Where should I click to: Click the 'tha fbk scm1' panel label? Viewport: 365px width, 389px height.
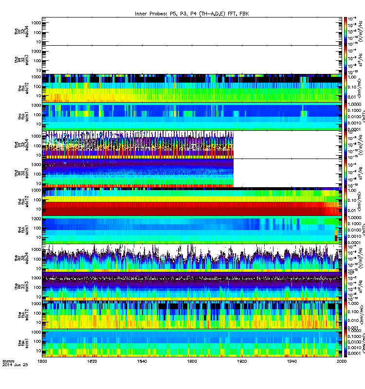(x=23, y=116)
